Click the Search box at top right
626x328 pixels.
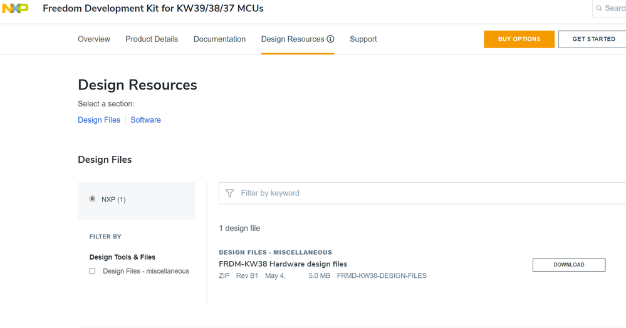click(x=609, y=8)
